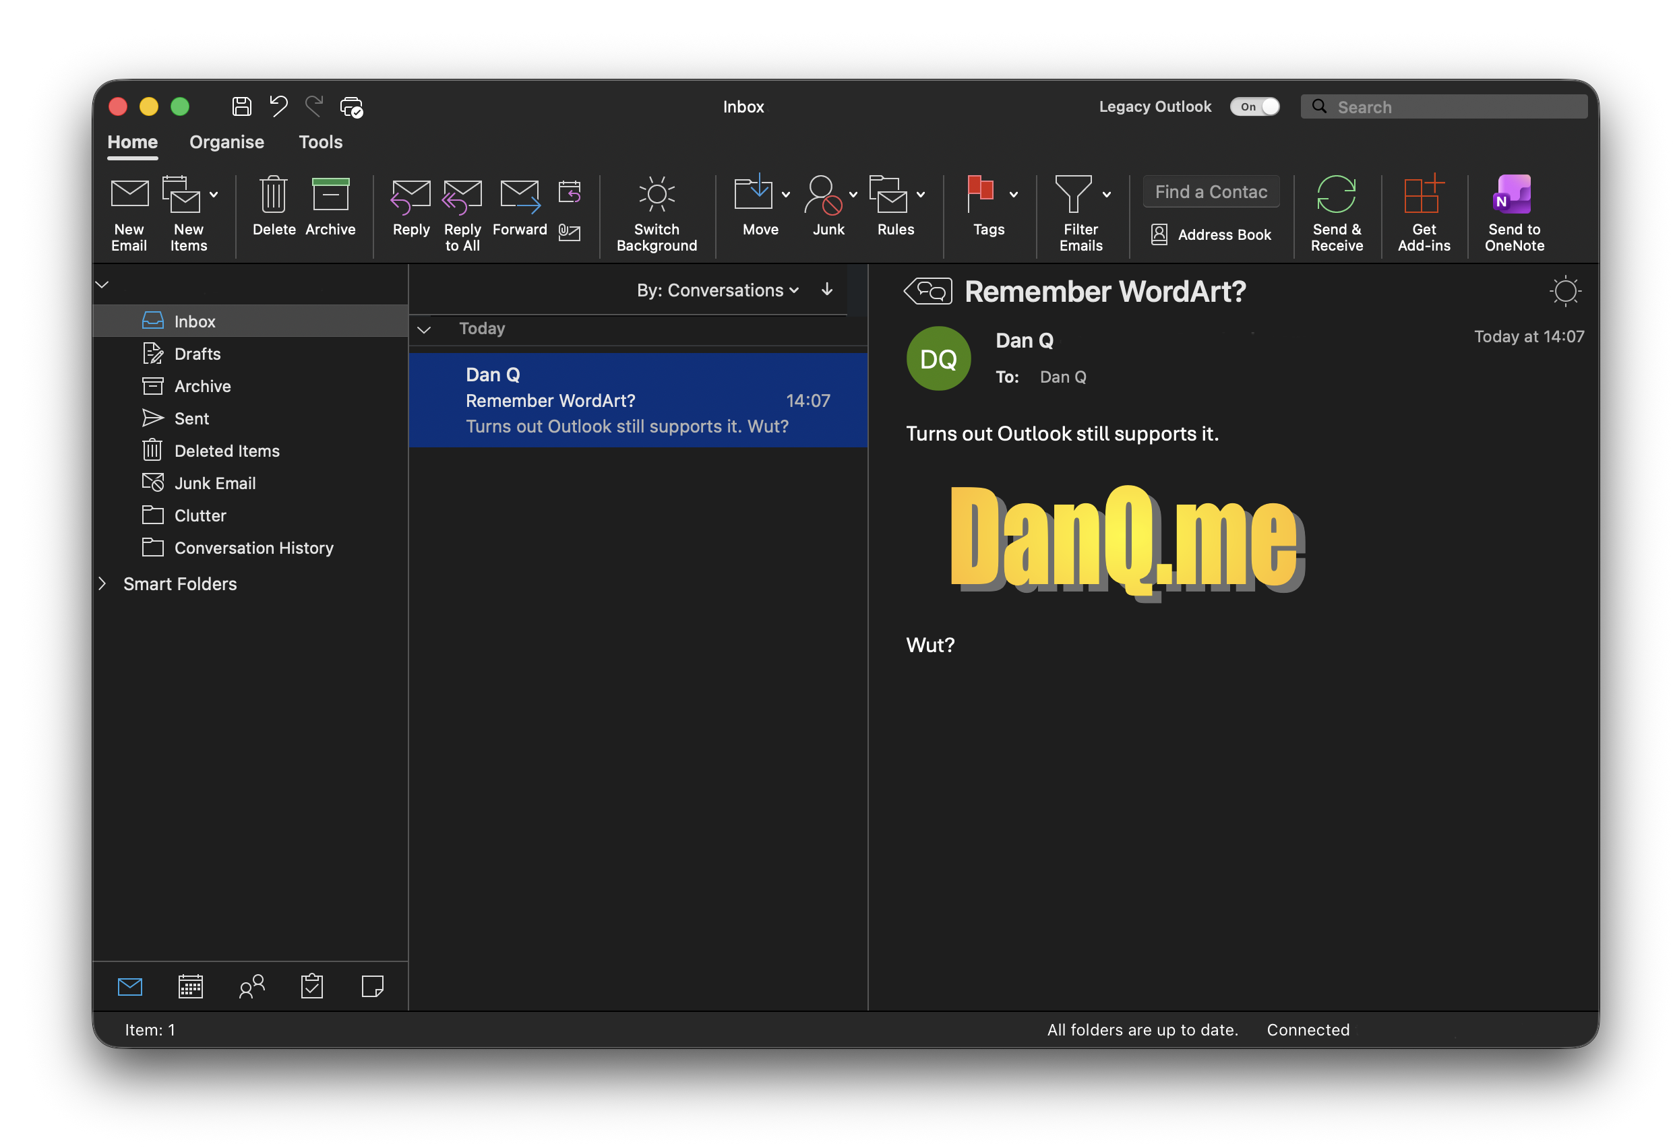Toggle the Legacy Outlook switch
Screen dimensions: 1675x1148
tap(1255, 106)
